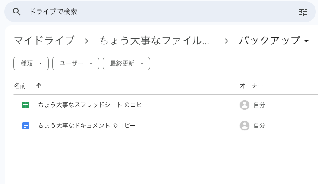This screenshot has height=184, width=318.
Task: Navigate to ちょう大事なファイル breadcrumb folder
Action: coord(154,41)
